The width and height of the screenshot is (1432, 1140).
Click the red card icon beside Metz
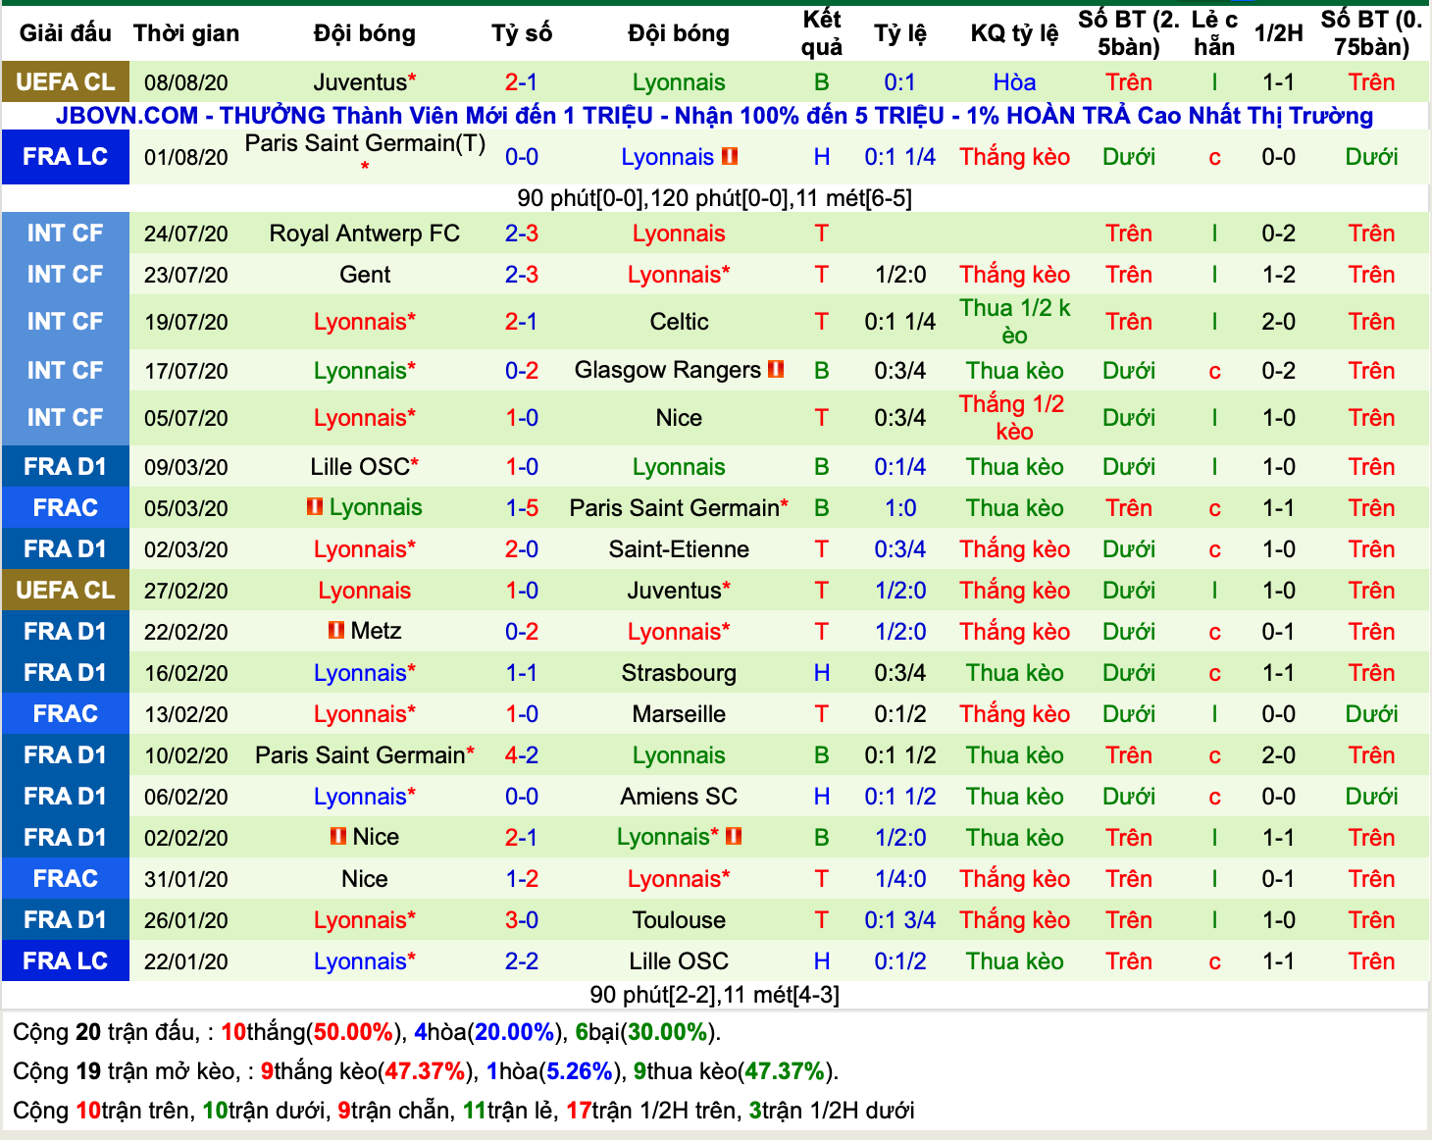pyautogui.click(x=336, y=631)
